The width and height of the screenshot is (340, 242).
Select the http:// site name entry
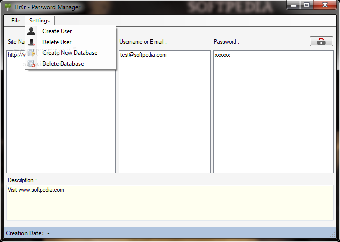(x=16, y=55)
